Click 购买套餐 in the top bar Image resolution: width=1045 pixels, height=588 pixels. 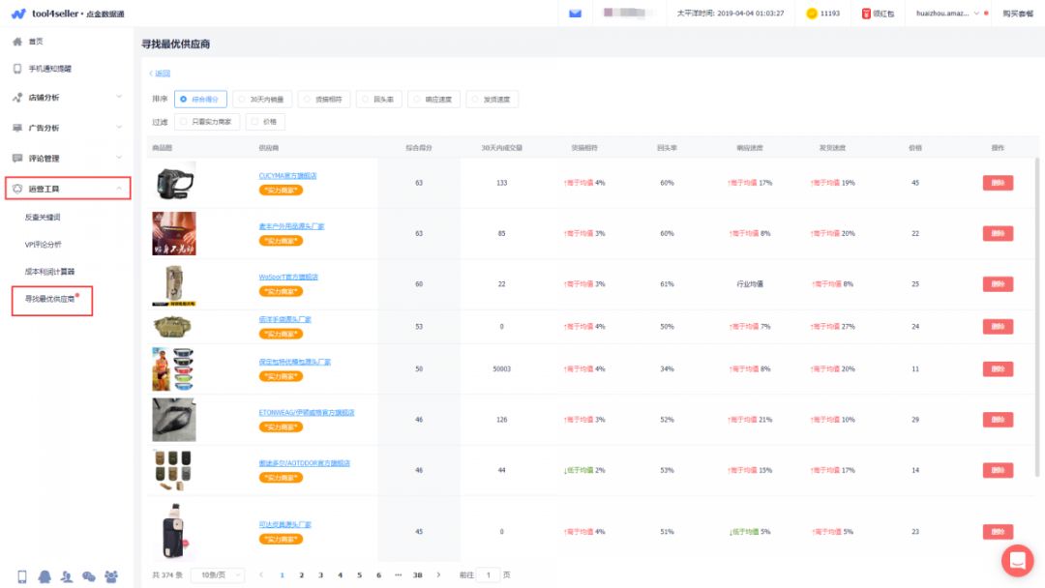pyautogui.click(x=1018, y=14)
